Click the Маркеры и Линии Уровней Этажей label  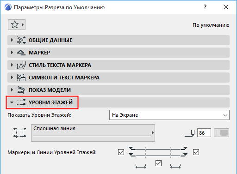point(52,152)
